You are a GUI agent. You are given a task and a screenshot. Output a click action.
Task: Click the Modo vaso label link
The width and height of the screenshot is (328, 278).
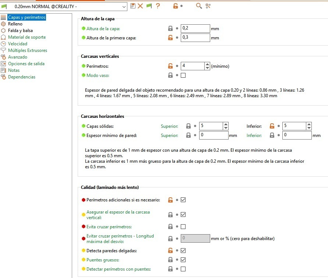98,75
